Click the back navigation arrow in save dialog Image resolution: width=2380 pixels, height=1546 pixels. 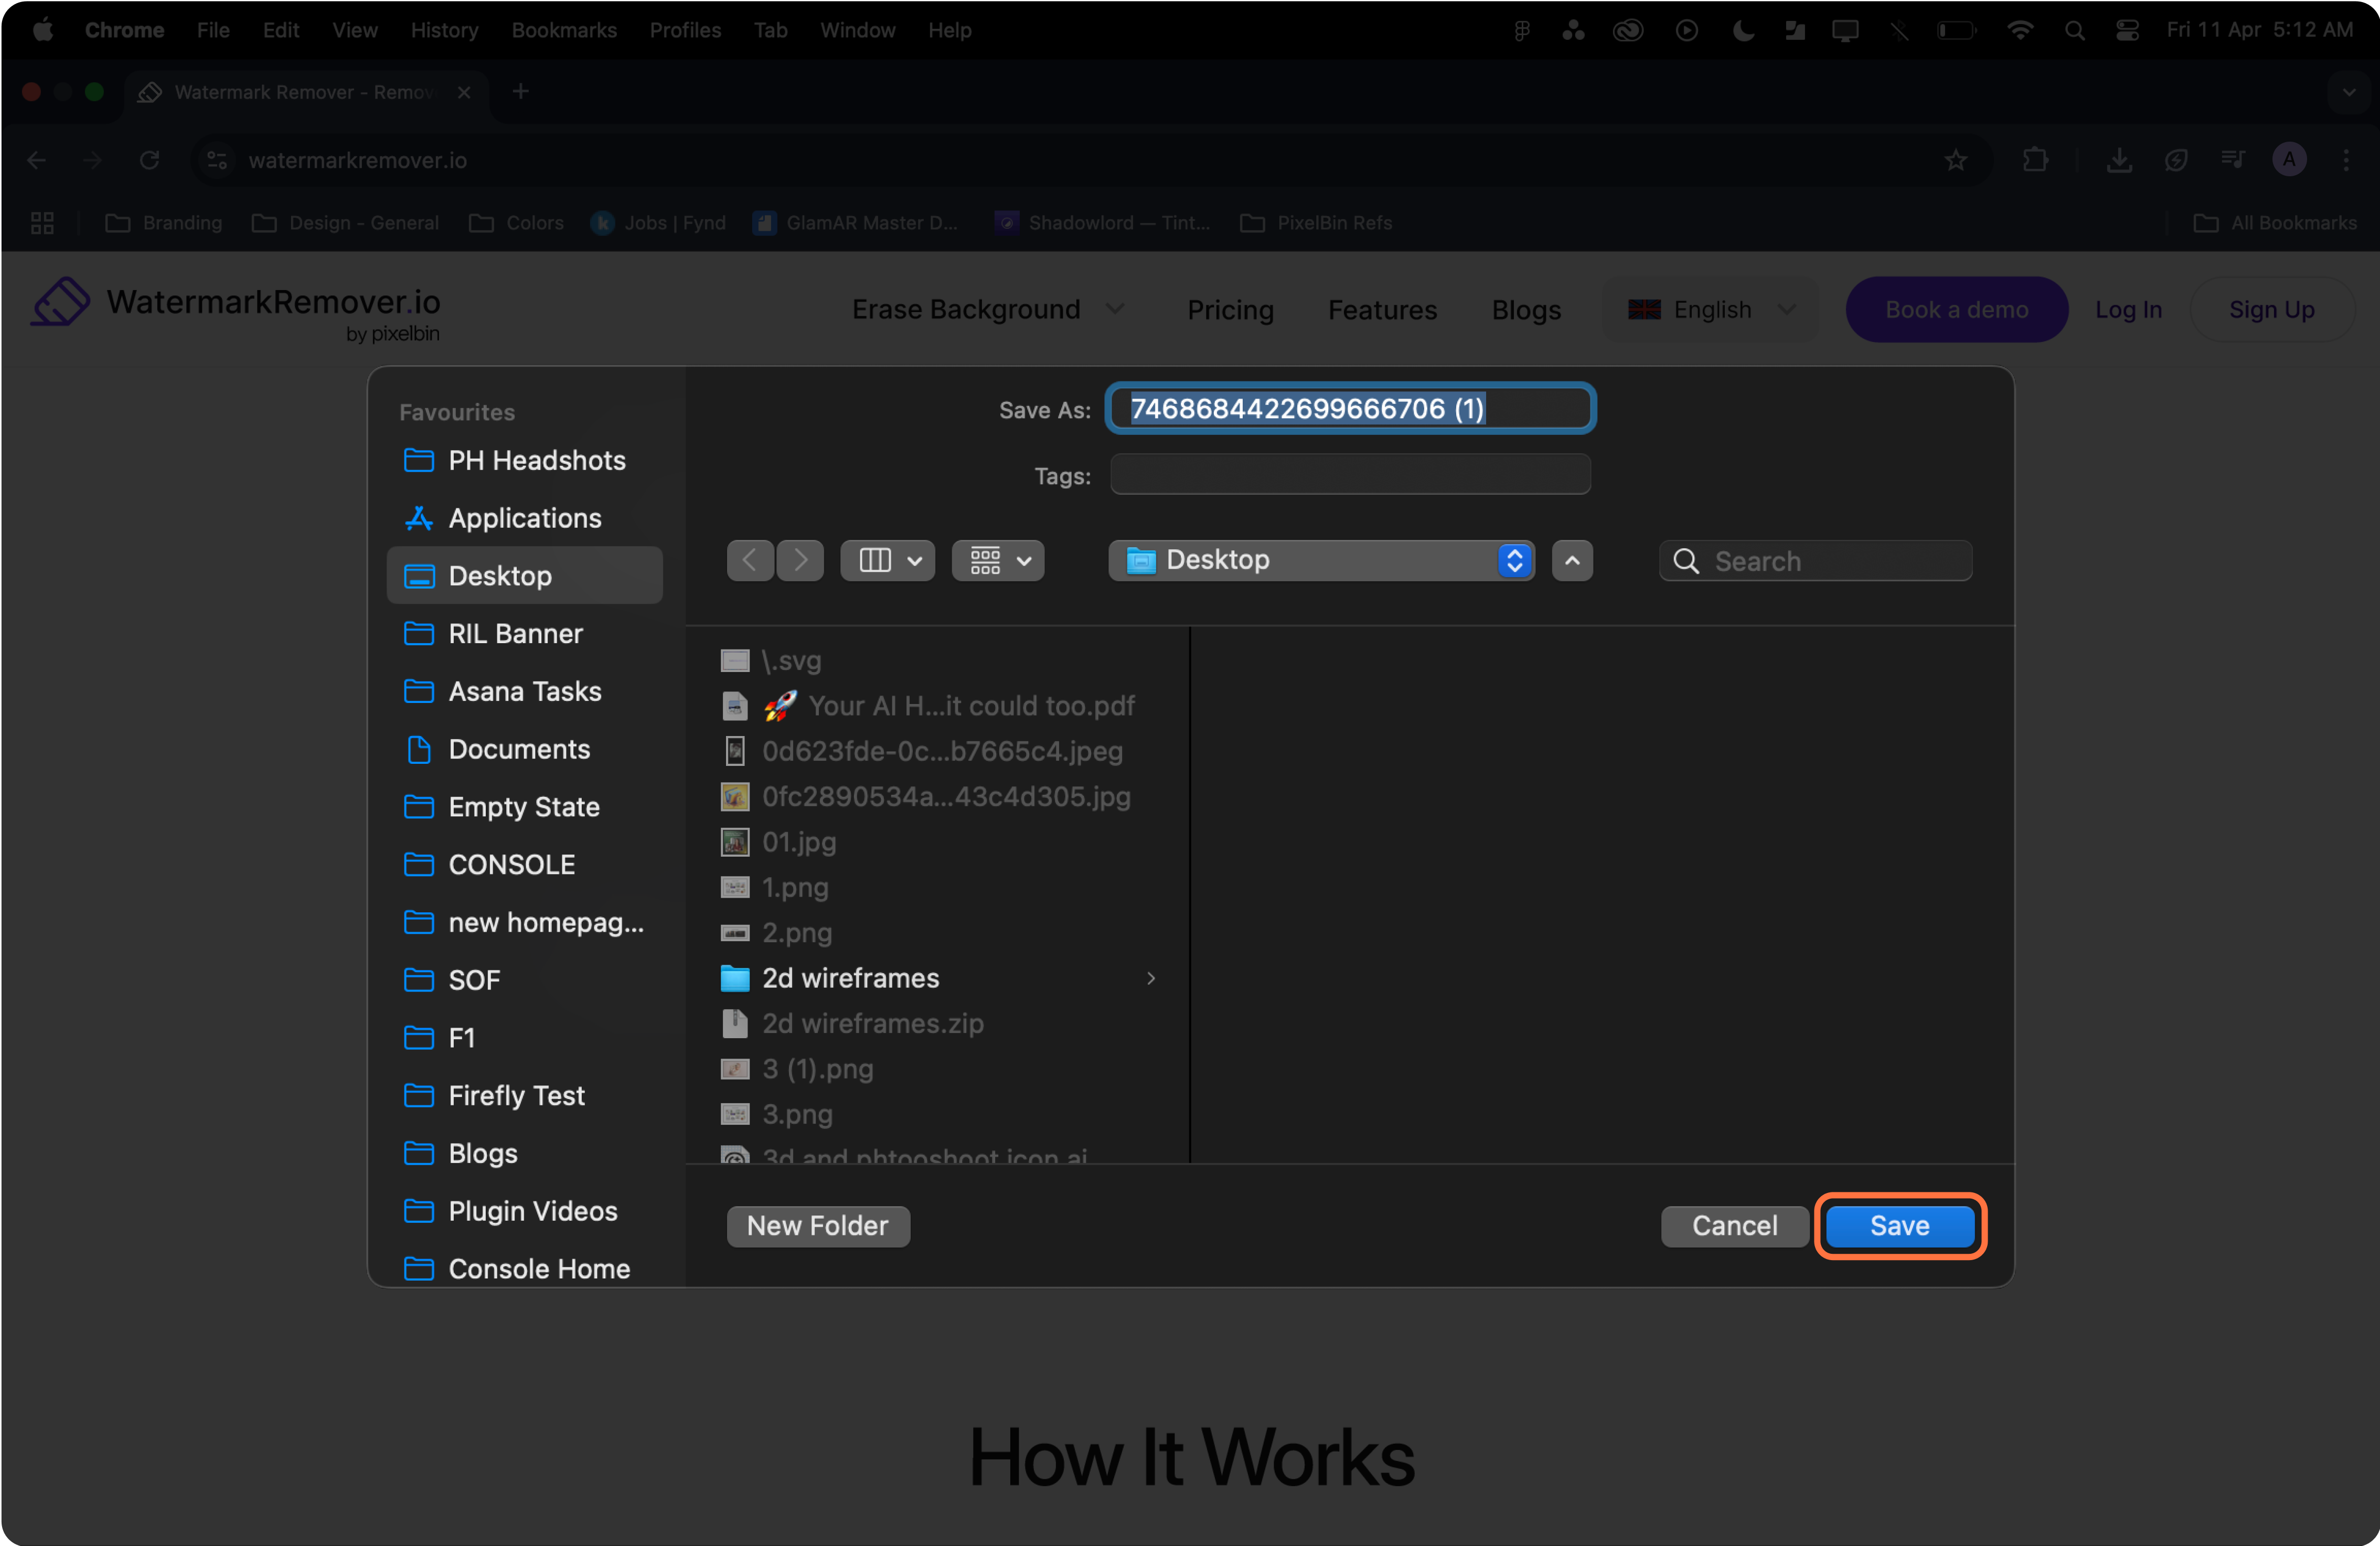[749, 560]
